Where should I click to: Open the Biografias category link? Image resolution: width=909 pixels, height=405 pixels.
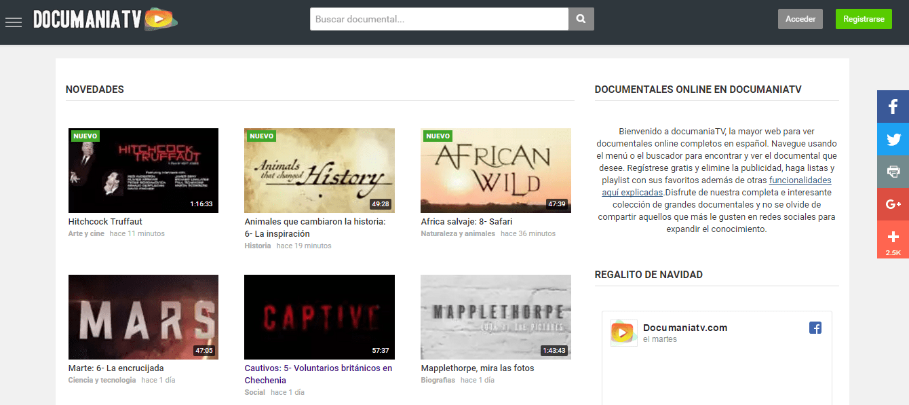point(438,381)
